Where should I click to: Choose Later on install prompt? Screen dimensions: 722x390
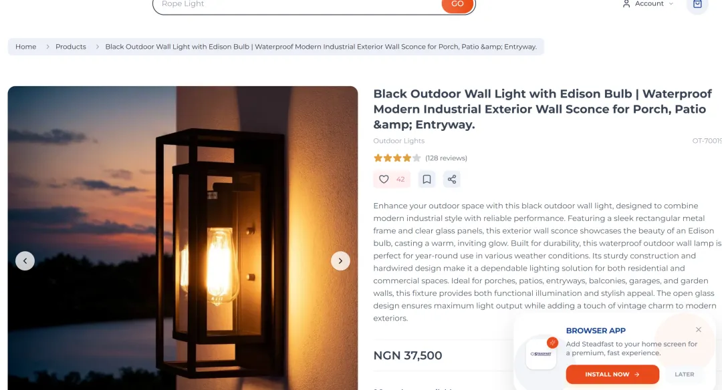coord(685,375)
